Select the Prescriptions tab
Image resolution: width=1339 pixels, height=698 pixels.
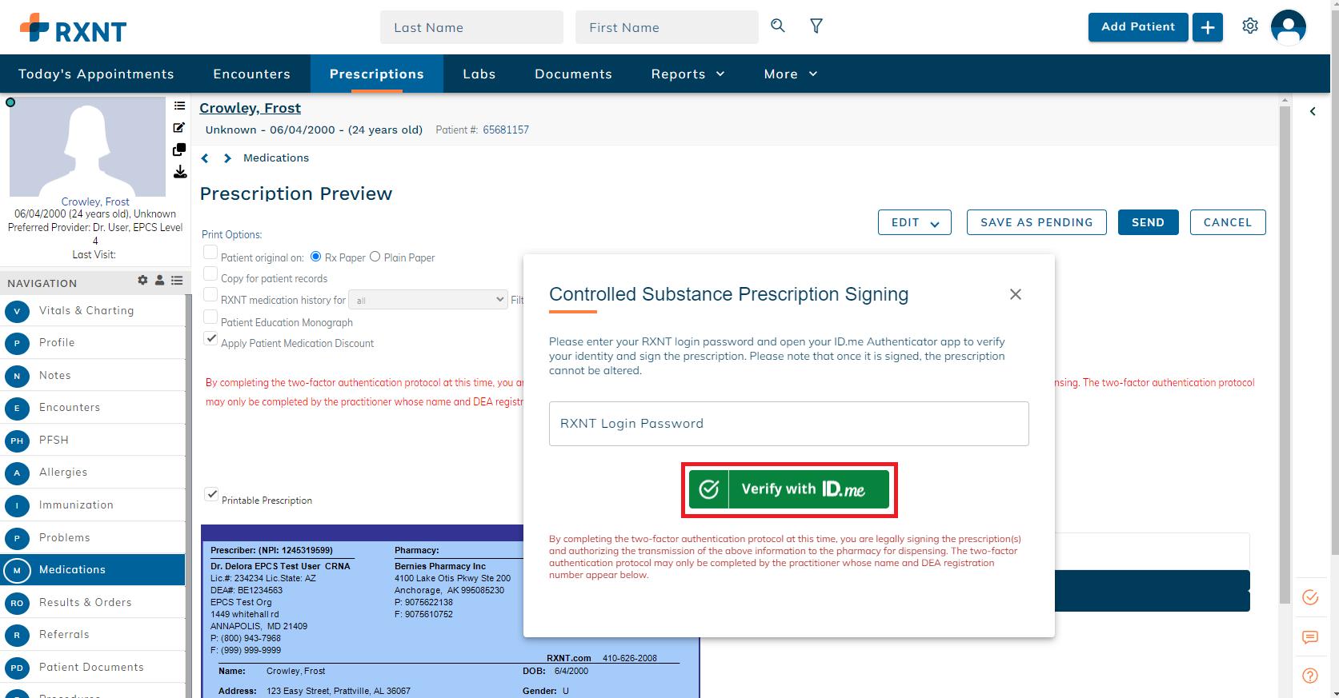pos(377,74)
